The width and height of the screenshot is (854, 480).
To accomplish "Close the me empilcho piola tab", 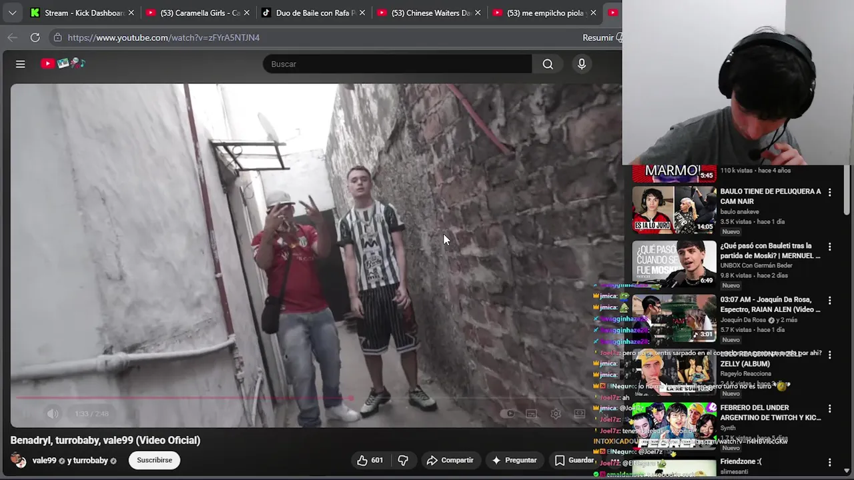I will point(593,13).
